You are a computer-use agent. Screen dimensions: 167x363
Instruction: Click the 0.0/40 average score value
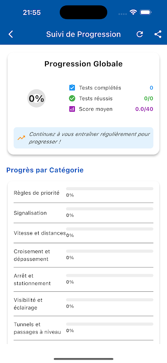click(x=144, y=109)
